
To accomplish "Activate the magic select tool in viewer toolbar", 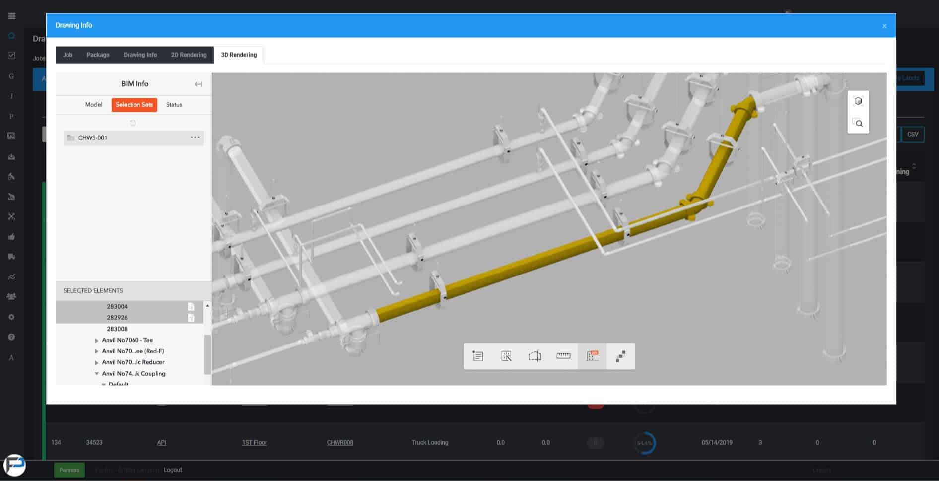I will (x=506, y=356).
